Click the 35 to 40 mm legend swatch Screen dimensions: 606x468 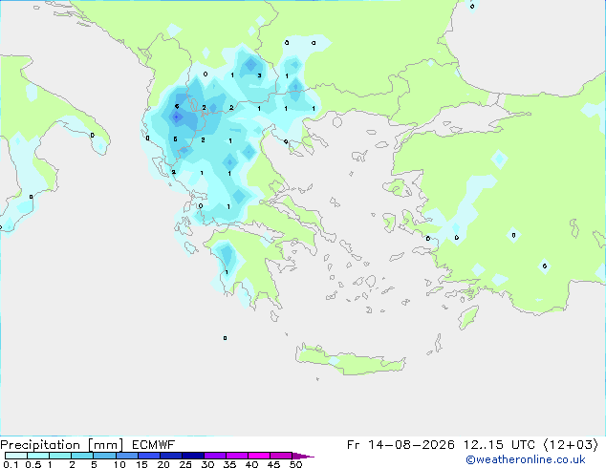click(x=236, y=456)
